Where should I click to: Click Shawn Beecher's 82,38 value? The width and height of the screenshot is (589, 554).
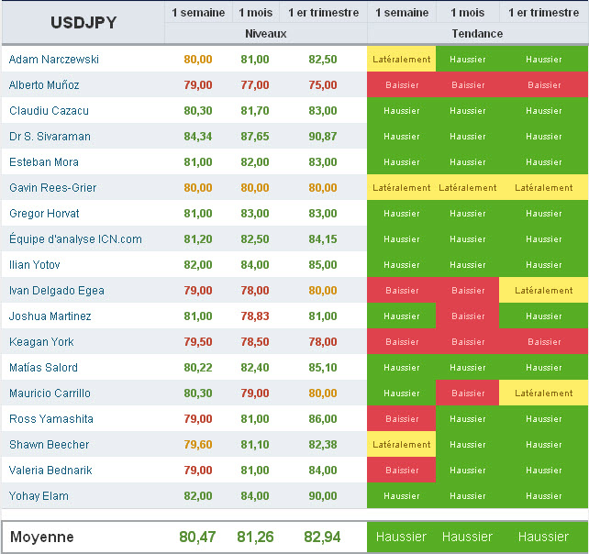click(323, 445)
